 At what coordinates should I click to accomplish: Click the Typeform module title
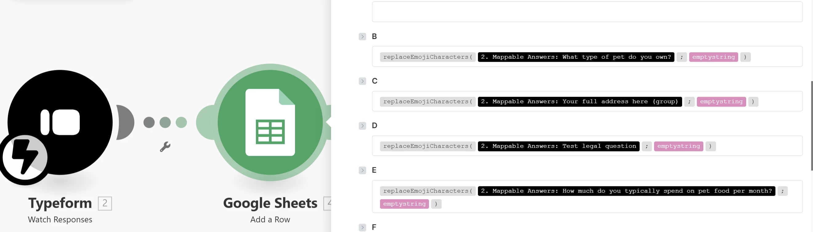[60, 203]
